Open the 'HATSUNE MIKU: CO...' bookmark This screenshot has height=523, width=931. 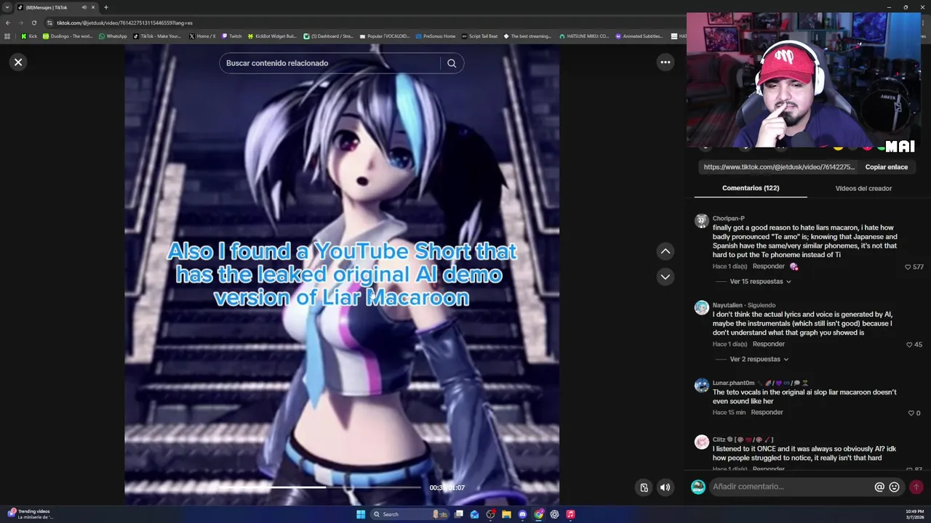click(x=584, y=36)
